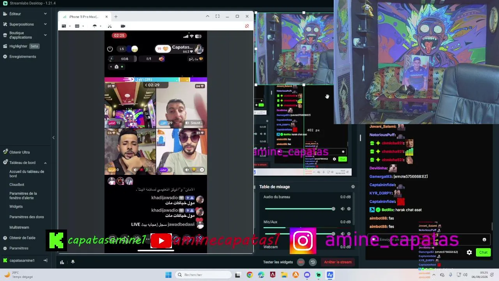Click the replay buffer button
Image resolution: width=499 pixels, height=281 pixels.
pos(313,262)
